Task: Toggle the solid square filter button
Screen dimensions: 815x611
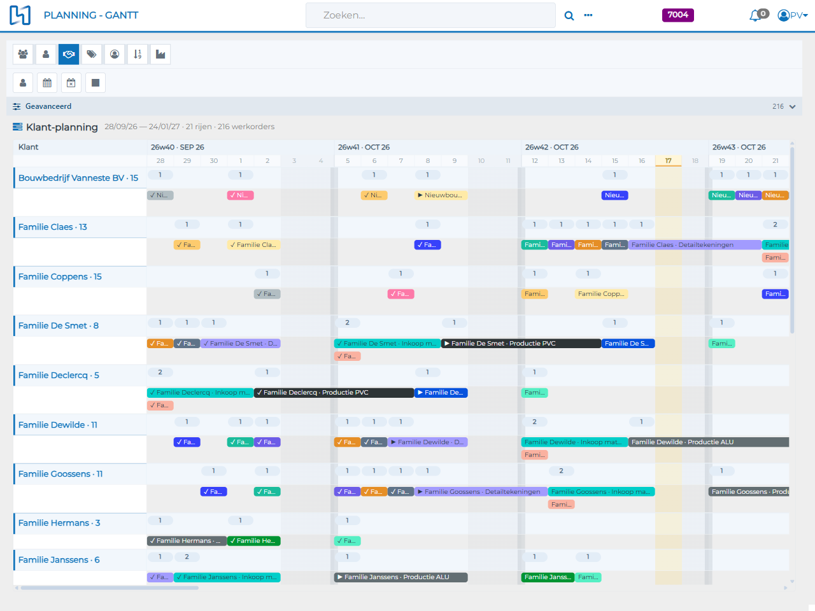Action: [96, 82]
